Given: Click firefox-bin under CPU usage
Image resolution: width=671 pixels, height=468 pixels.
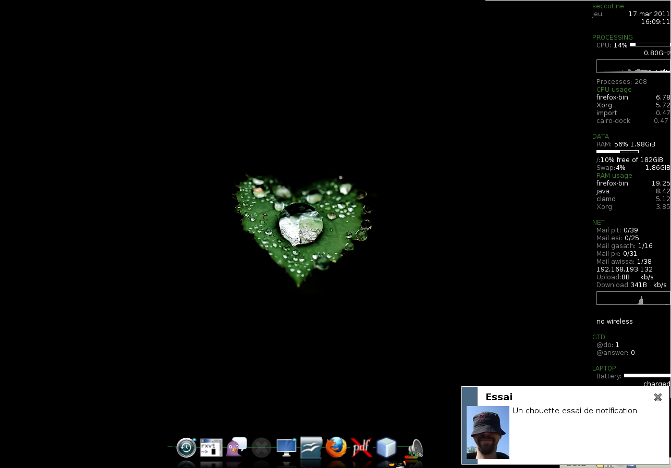Looking at the screenshot, I should (633, 97).
